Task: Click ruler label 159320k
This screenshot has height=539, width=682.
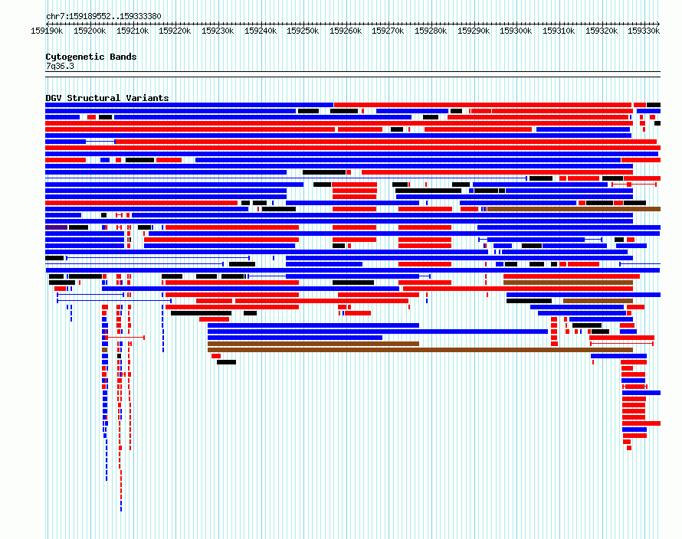Action: tap(601, 31)
